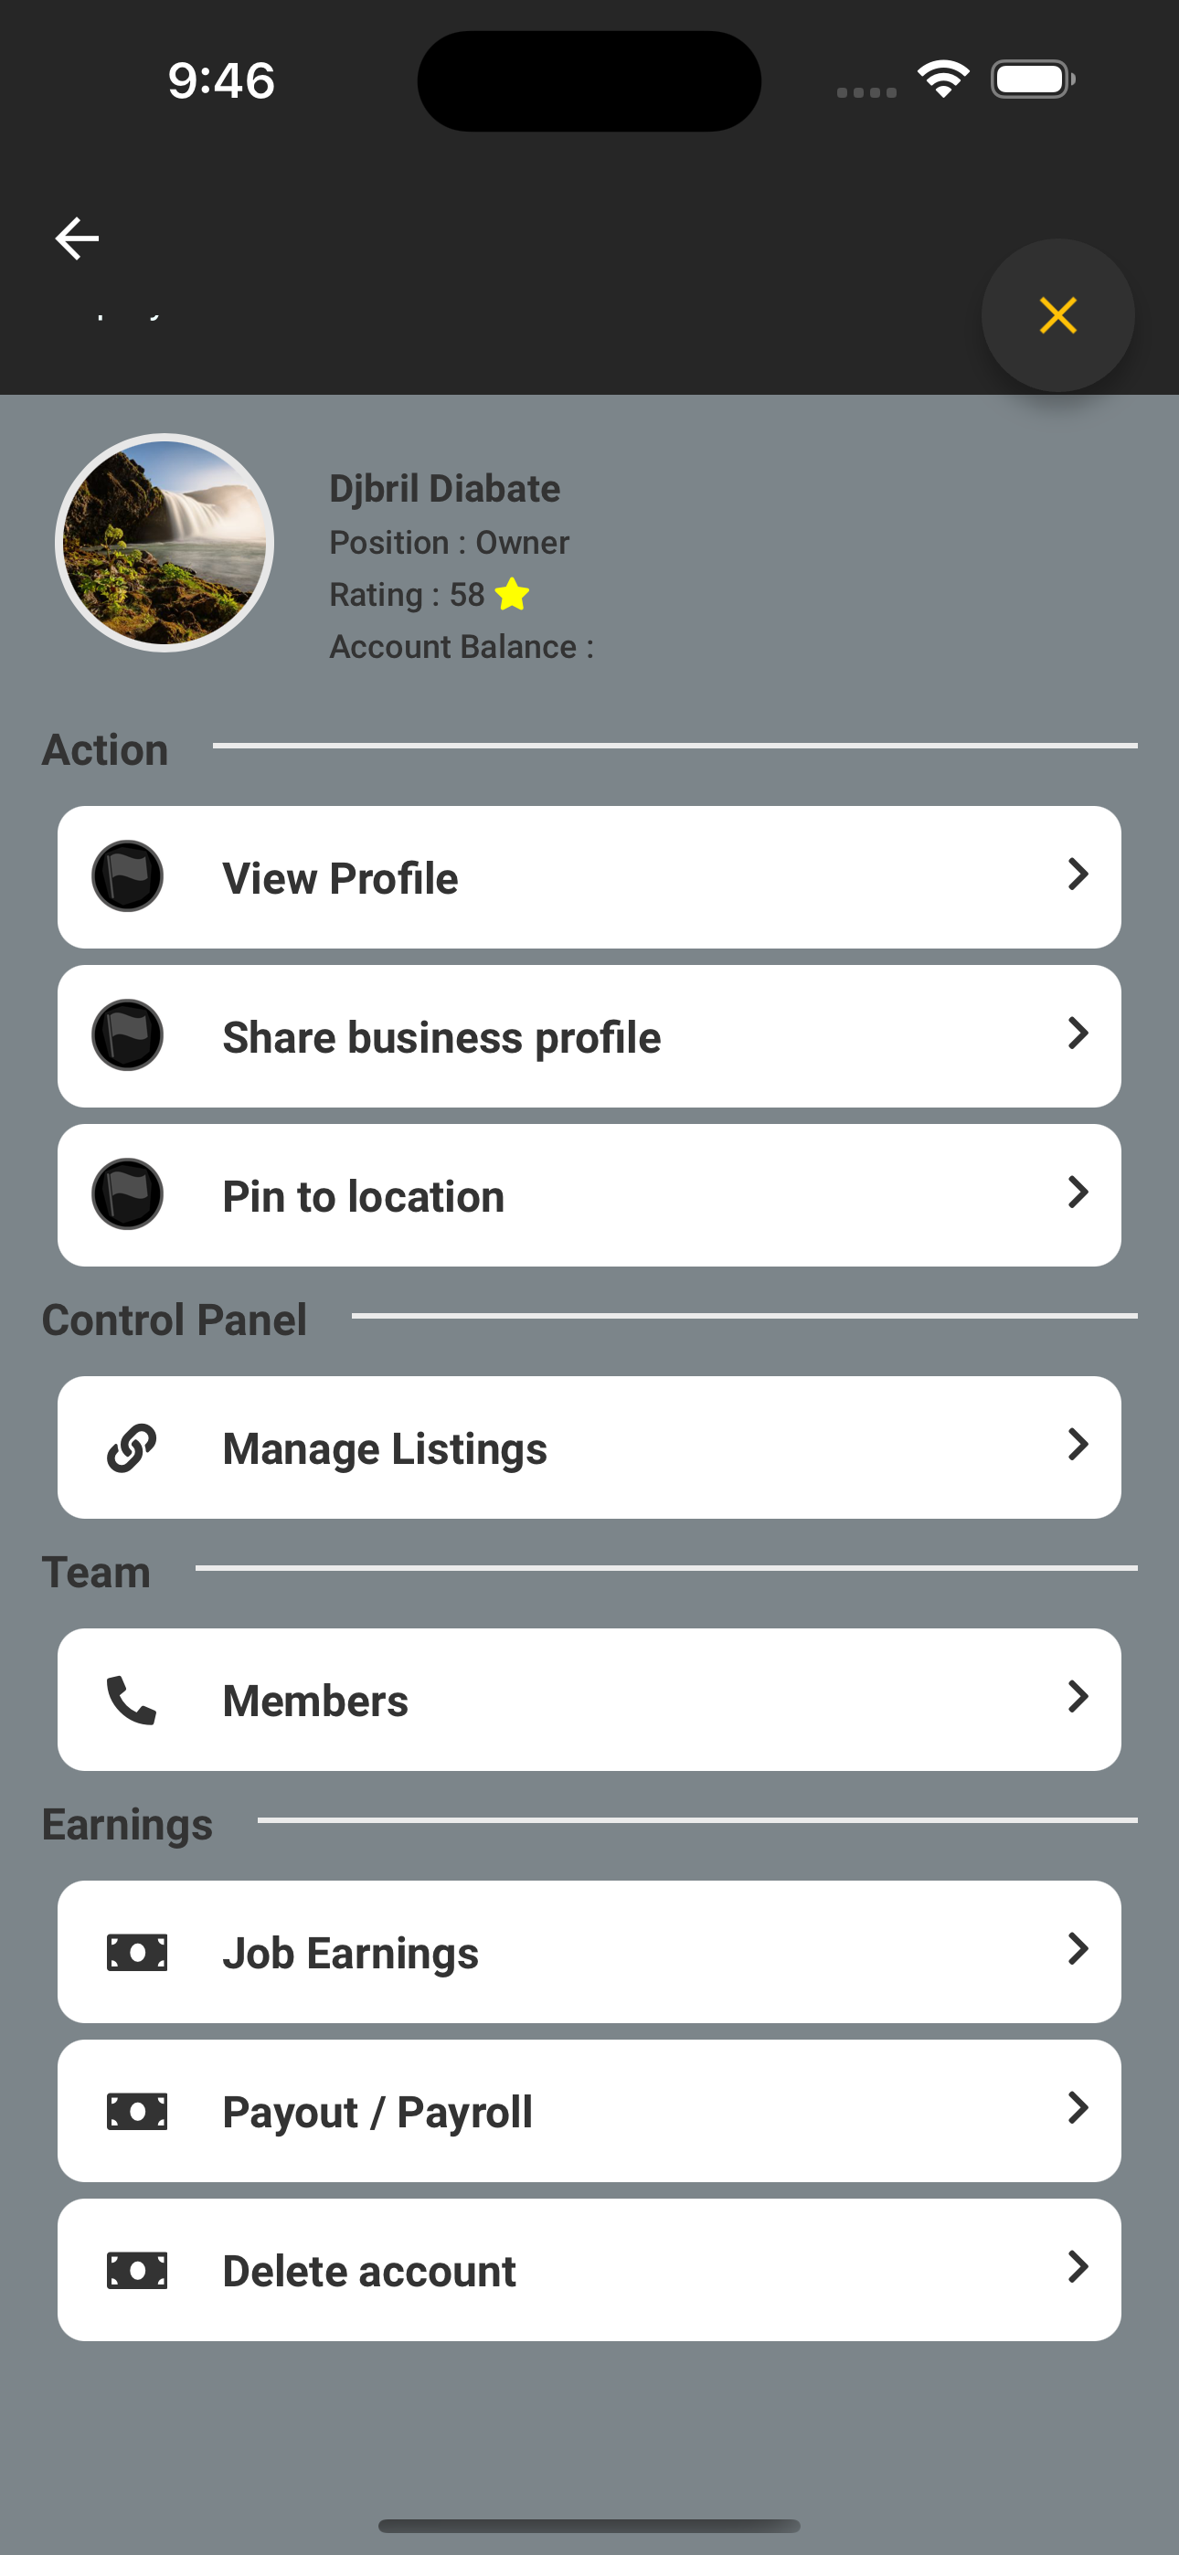Viewport: 1179px width, 2555px height.
Task: Expand the Pin to location chevron
Action: 1078,1193
